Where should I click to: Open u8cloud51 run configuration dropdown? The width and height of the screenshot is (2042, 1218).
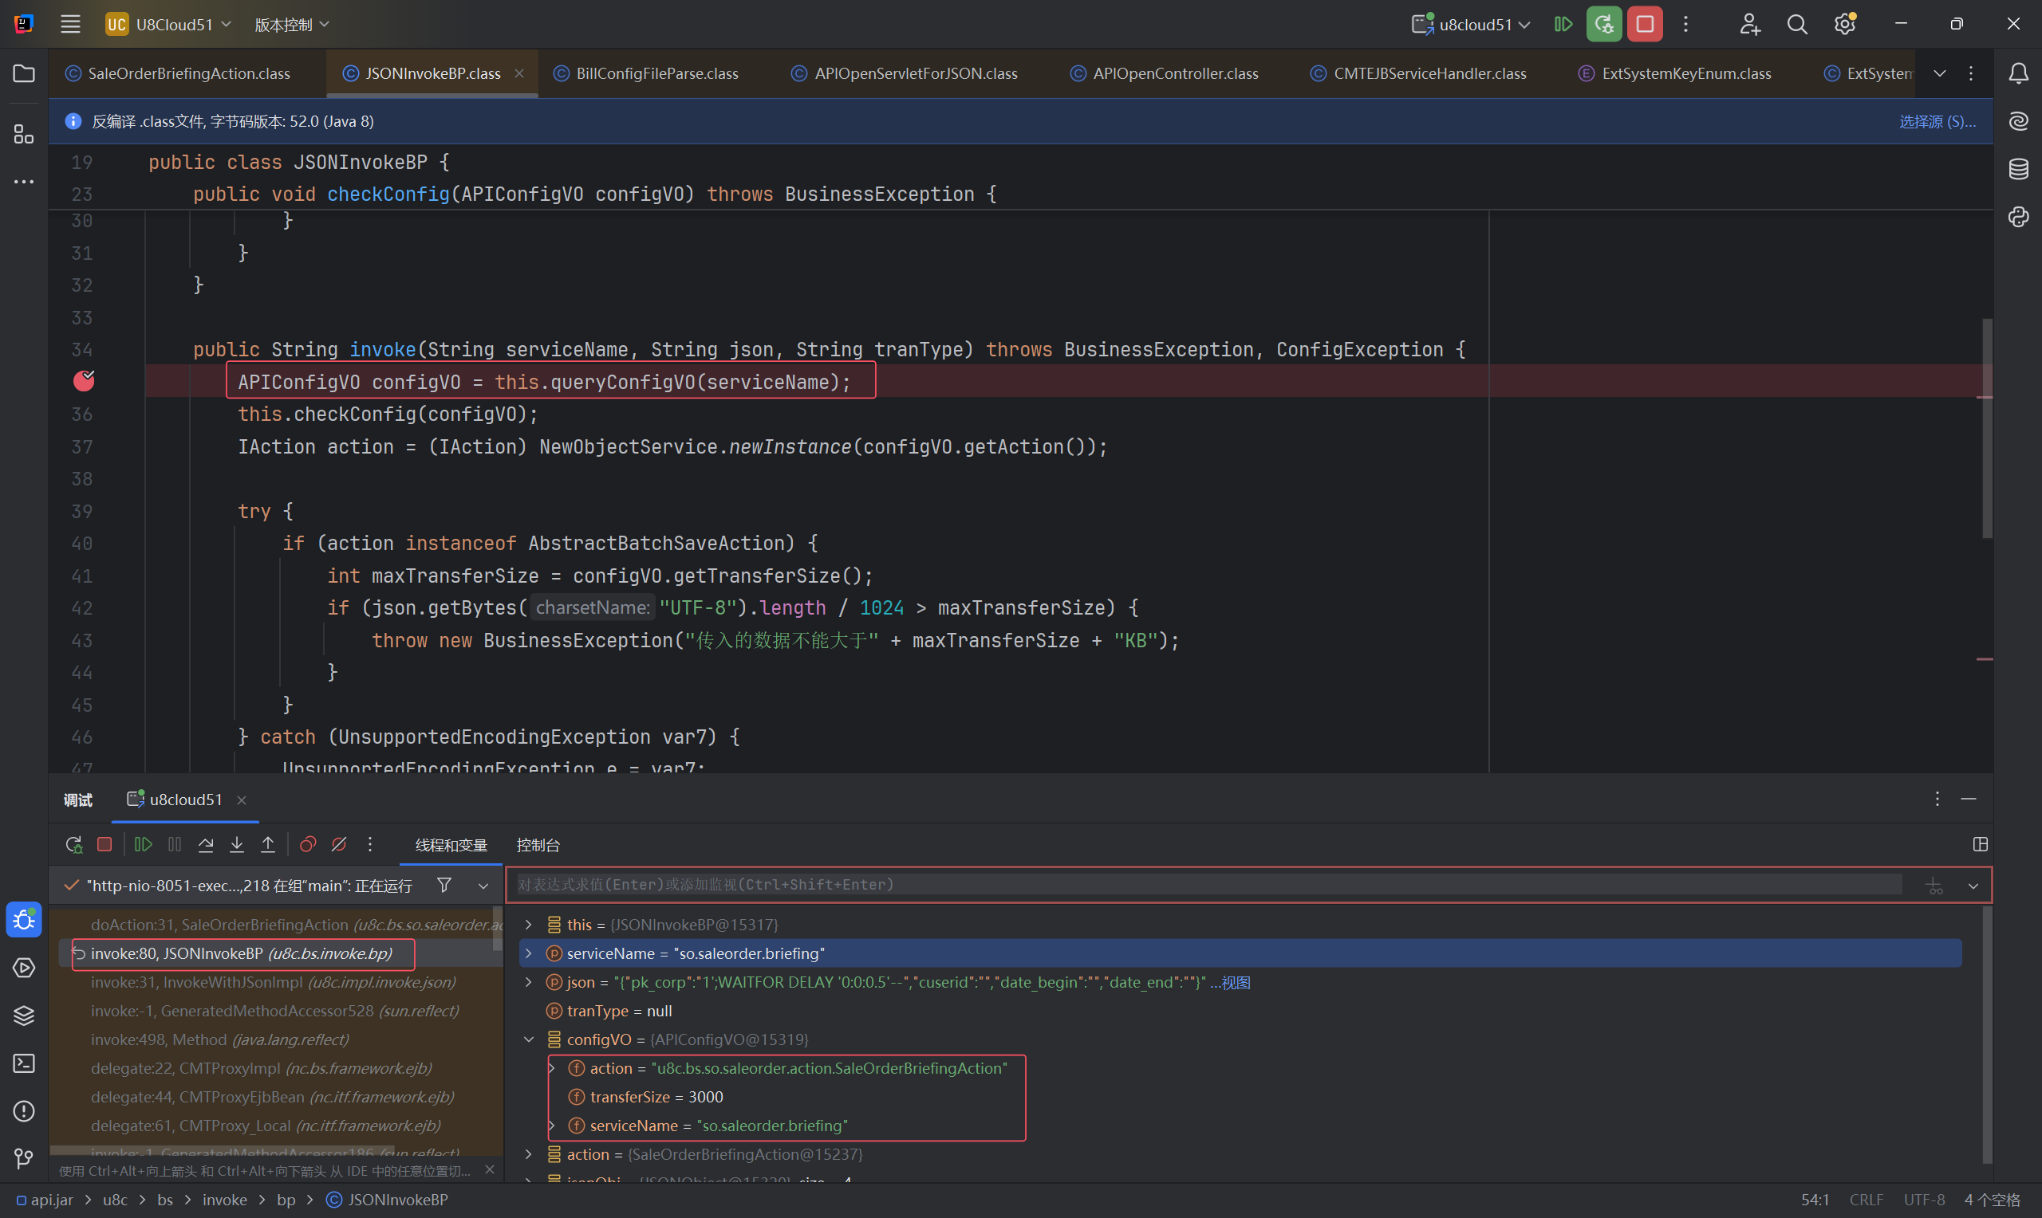coord(1470,25)
